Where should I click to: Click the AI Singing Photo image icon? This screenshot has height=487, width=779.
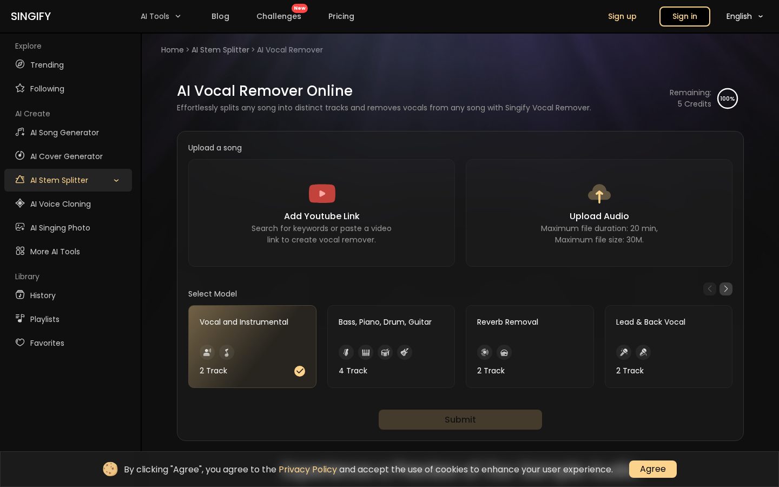20,227
